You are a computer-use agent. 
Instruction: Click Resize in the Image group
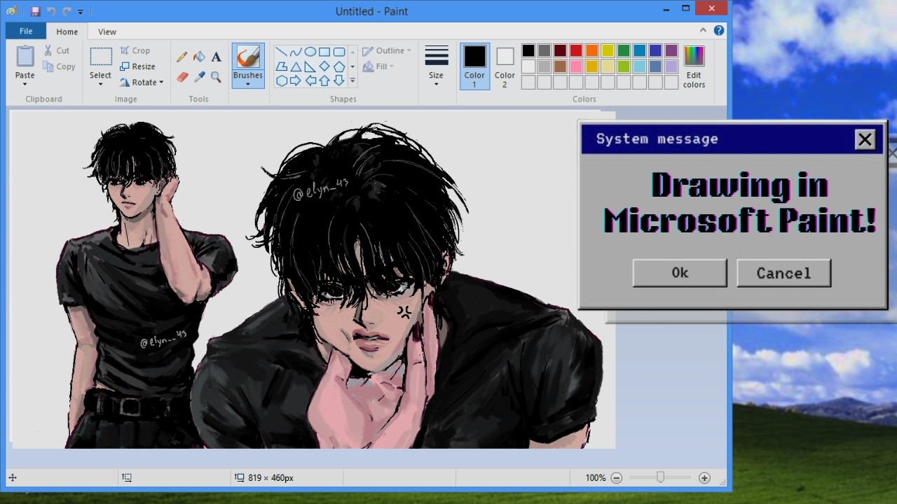click(137, 66)
